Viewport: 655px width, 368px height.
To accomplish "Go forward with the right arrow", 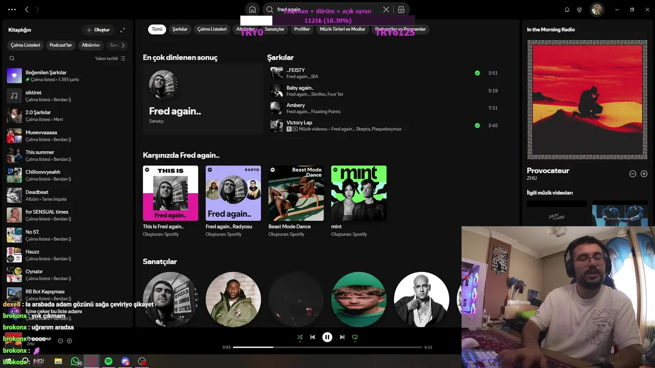I will (x=37, y=9).
